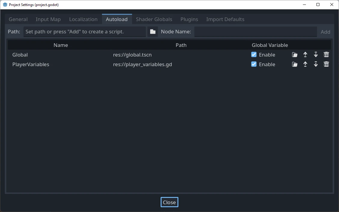Switch to the Plugins tab
Viewport: 339px width, 212px height.
(189, 19)
